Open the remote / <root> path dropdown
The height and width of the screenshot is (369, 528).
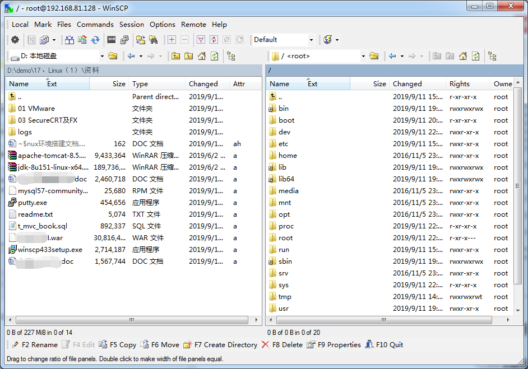pyautogui.click(x=363, y=56)
